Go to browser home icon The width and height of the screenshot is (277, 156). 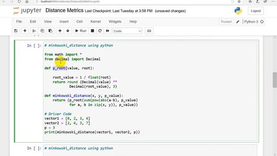click(x=27, y=1)
